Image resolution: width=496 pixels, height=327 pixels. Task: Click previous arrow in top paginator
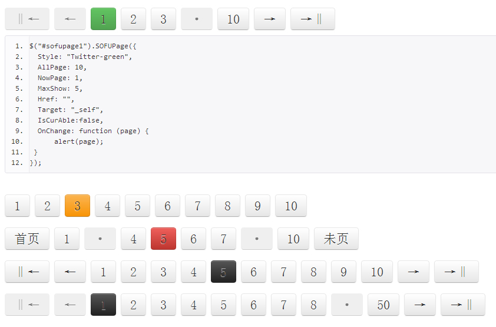(70, 19)
